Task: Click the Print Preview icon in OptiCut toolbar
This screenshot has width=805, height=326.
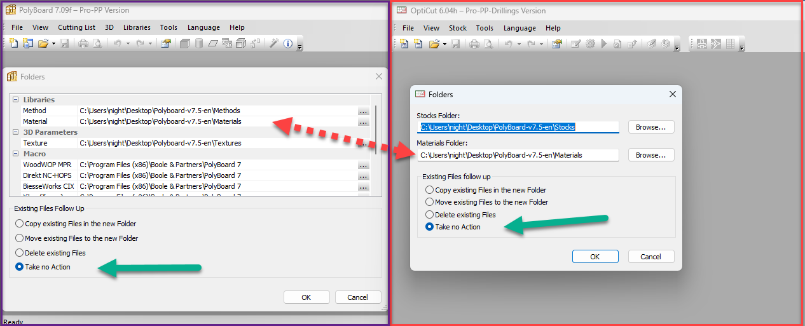Action: (x=488, y=43)
